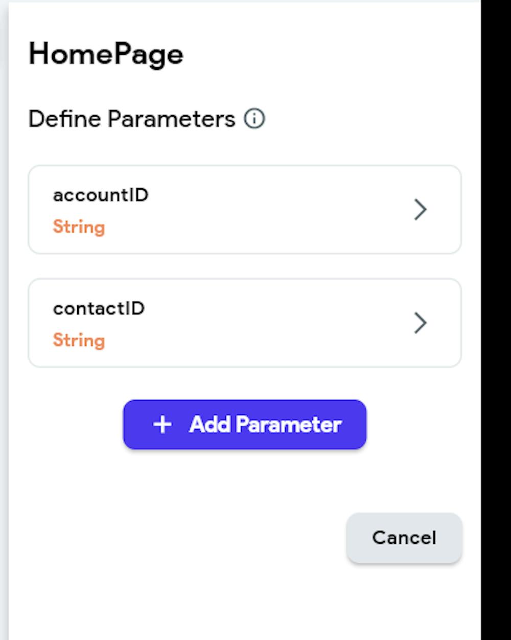
Task: Expand the contactID parameter chevron
Action: [420, 323]
